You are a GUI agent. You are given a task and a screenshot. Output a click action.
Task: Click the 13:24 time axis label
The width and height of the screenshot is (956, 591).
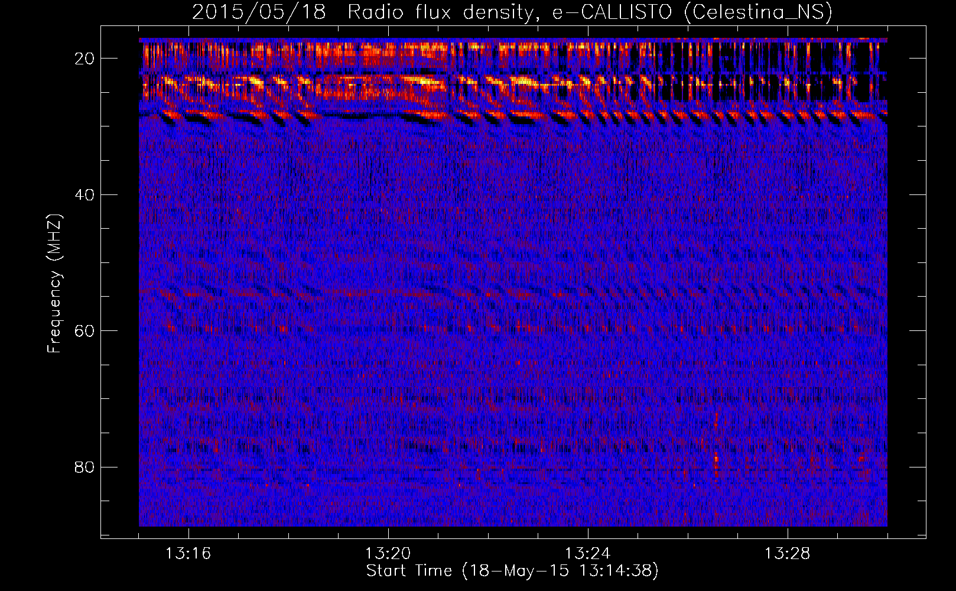pos(588,554)
